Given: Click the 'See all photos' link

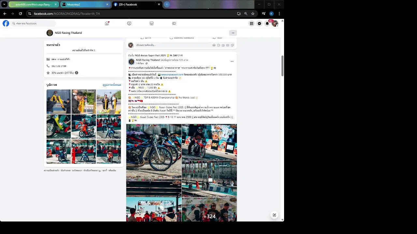Looking at the screenshot, I should click(112, 85).
